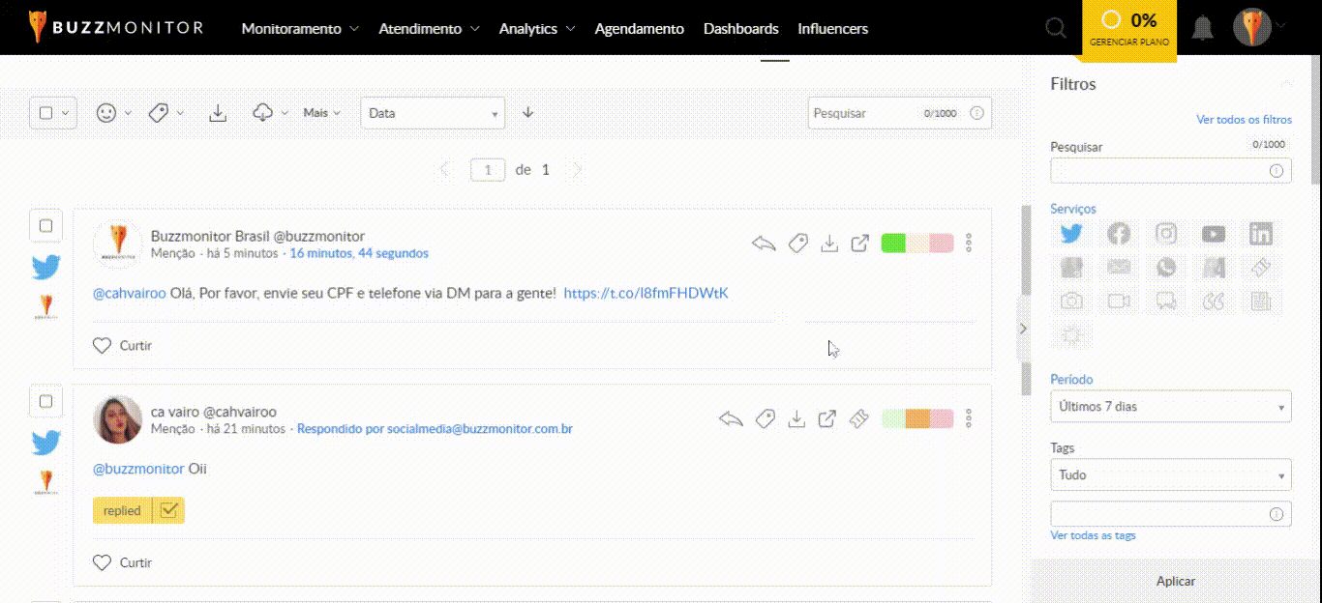
Task: Click the Aplicar button
Action: [1175, 581]
